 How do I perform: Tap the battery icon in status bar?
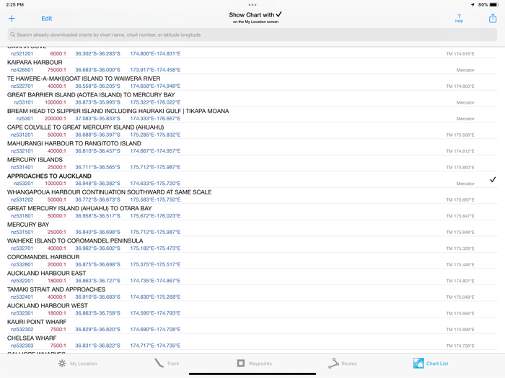click(x=493, y=5)
